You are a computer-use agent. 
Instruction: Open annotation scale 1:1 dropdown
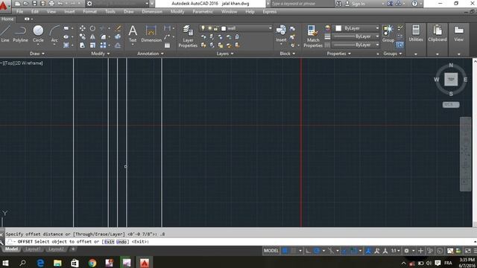click(x=395, y=251)
